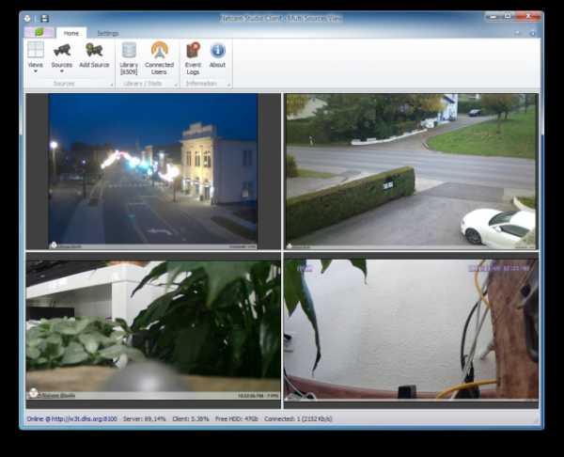Expand the Views dropdown arrow
The height and width of the screenshot is (457, 564).
coord(35,71)
